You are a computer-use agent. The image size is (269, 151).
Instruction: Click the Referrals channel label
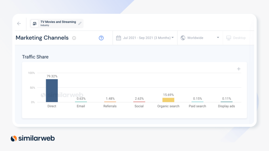click(x=110, y=106)
